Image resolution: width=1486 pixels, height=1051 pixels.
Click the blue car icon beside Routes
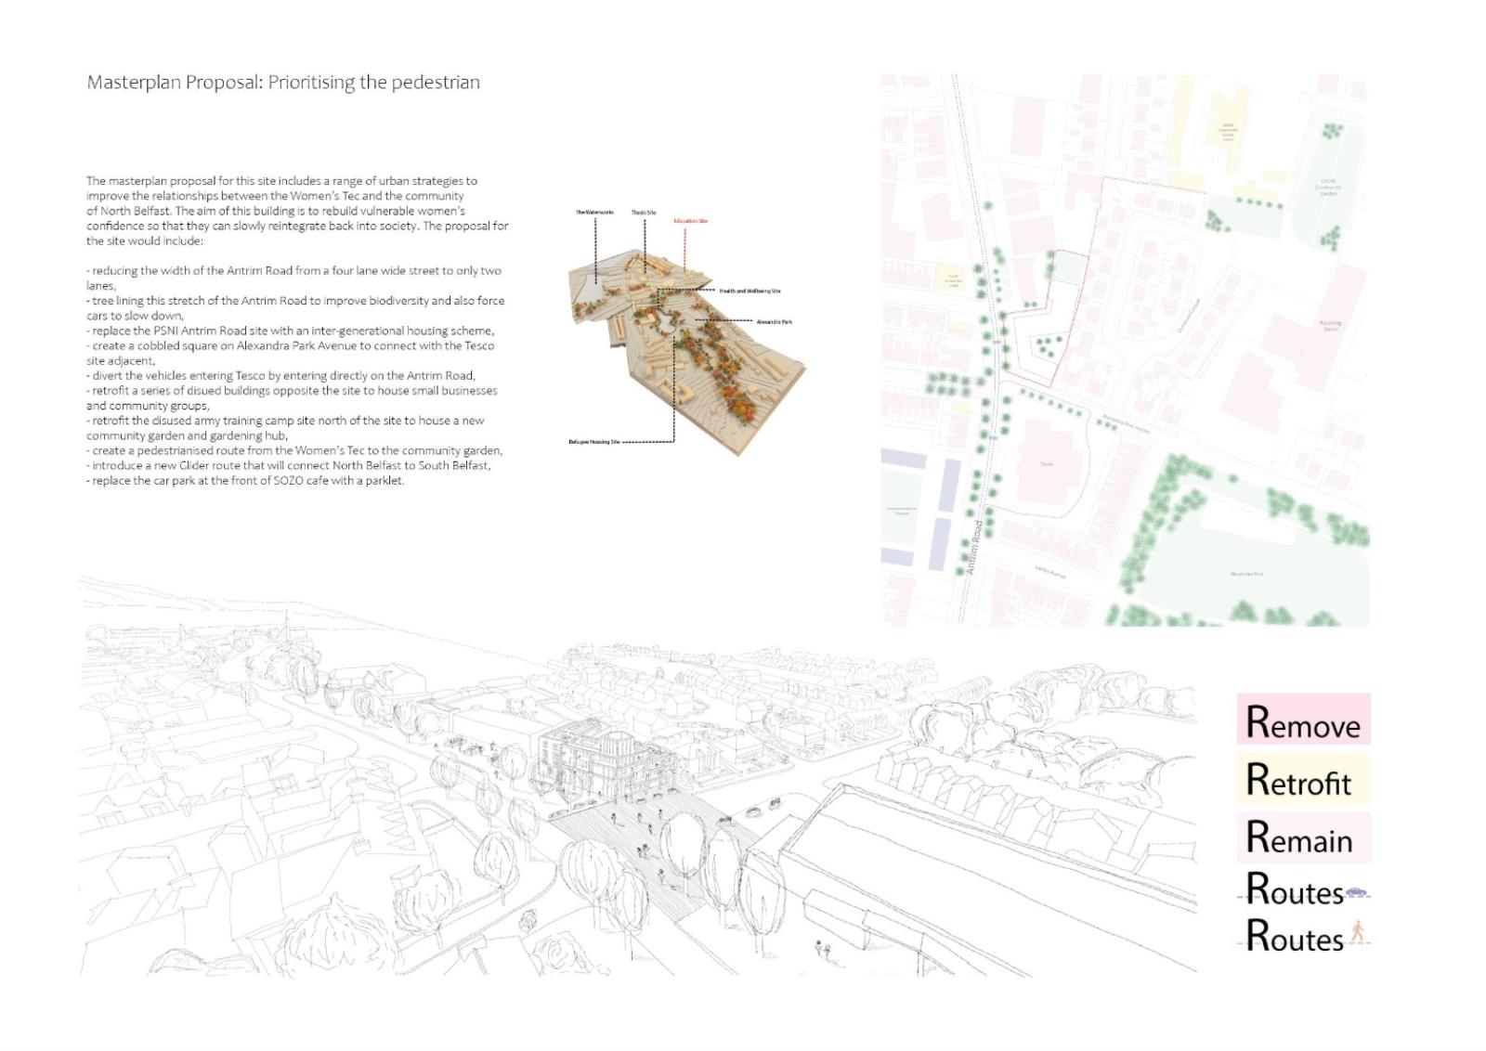tap(1357, 892)
